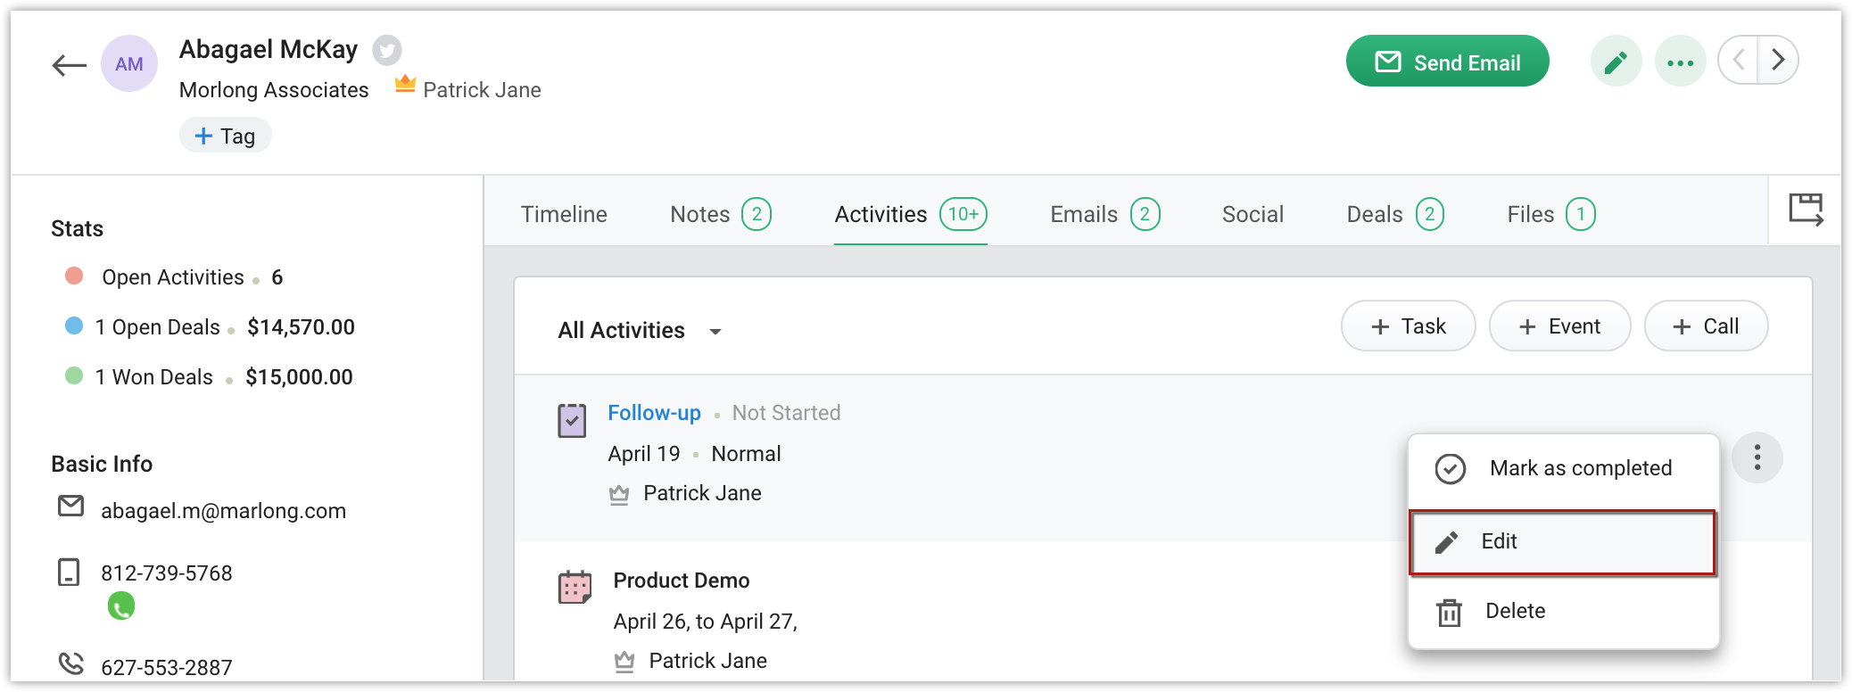Screen dimensions: 1852x692
Task: Click the back arrow icon
Action: tap(69, 64)
